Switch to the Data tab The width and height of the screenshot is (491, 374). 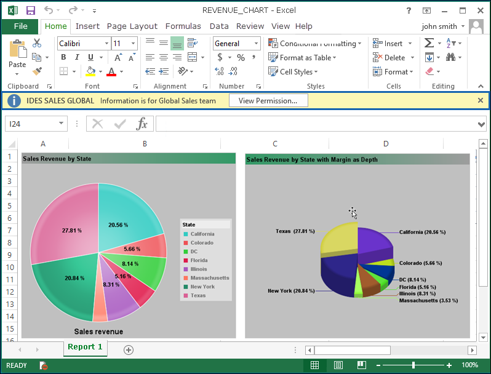click(219, 26)
